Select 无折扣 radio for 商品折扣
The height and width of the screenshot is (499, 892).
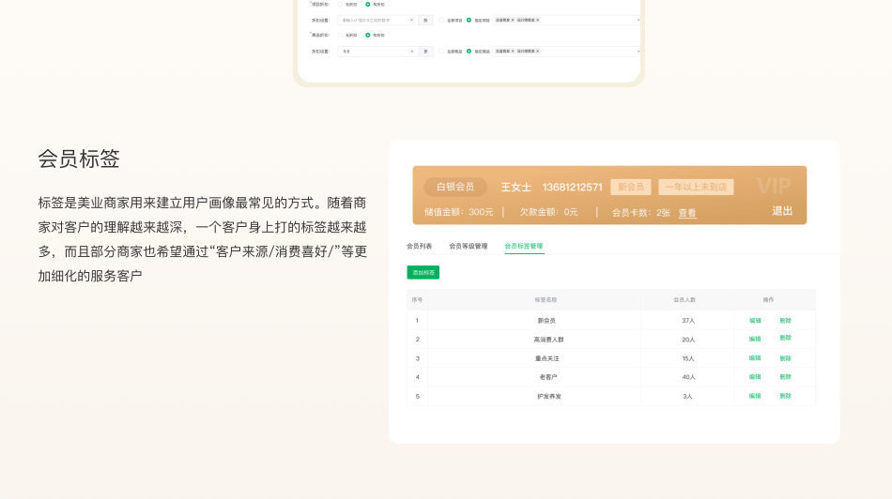341,35
